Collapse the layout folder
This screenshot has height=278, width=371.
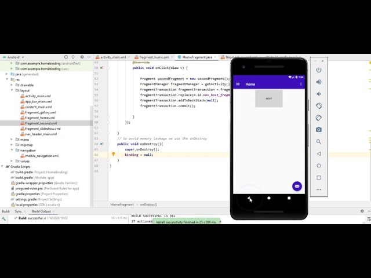[x=12, y=90]
